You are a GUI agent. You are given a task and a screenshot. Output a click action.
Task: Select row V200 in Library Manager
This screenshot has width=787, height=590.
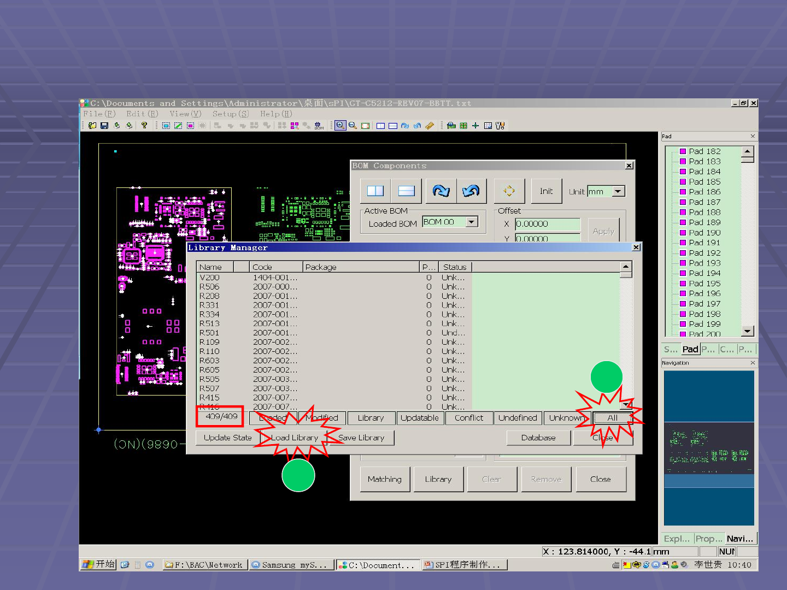(334, 278)
